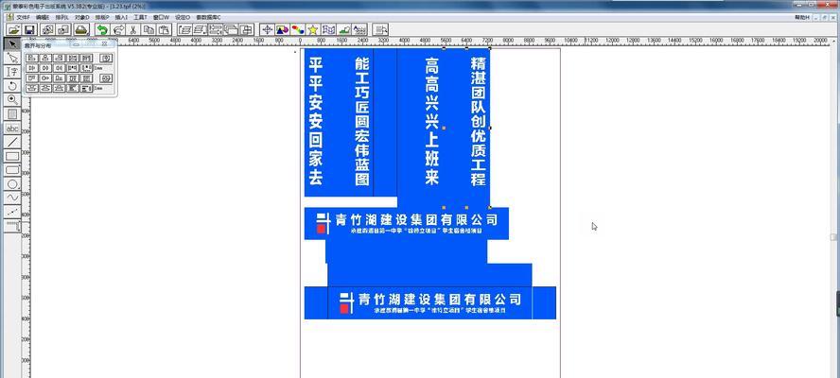Undo with the green left arrow
Image resolution: width=840 pixels, height=378 pixels.
point(102,30)
